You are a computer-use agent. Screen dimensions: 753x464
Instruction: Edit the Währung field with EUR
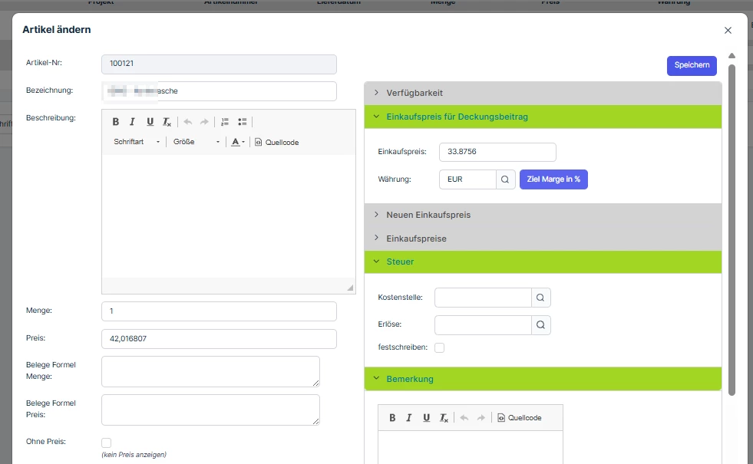pyautogui.click(x=467, y=179)
